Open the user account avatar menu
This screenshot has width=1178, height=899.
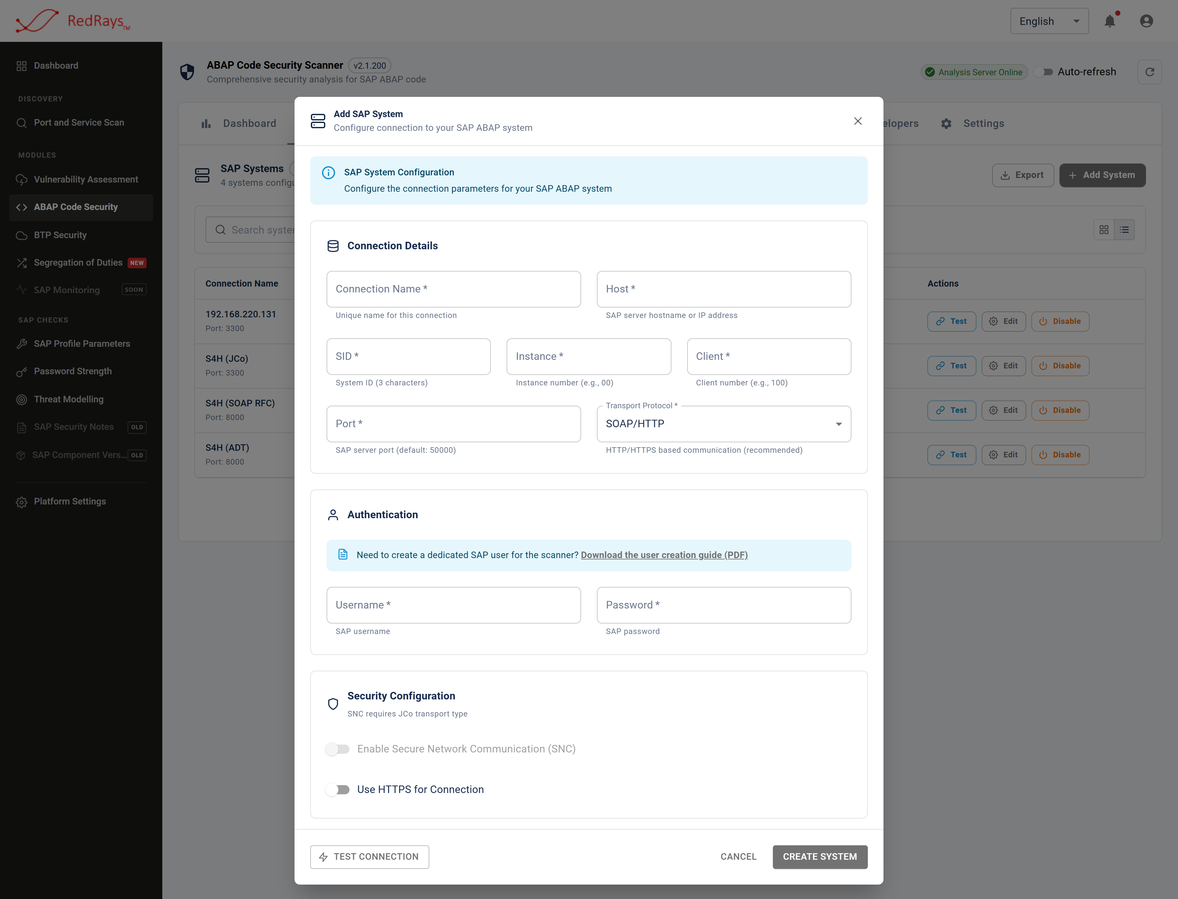pyautogui.click(x=1146, y=21)
